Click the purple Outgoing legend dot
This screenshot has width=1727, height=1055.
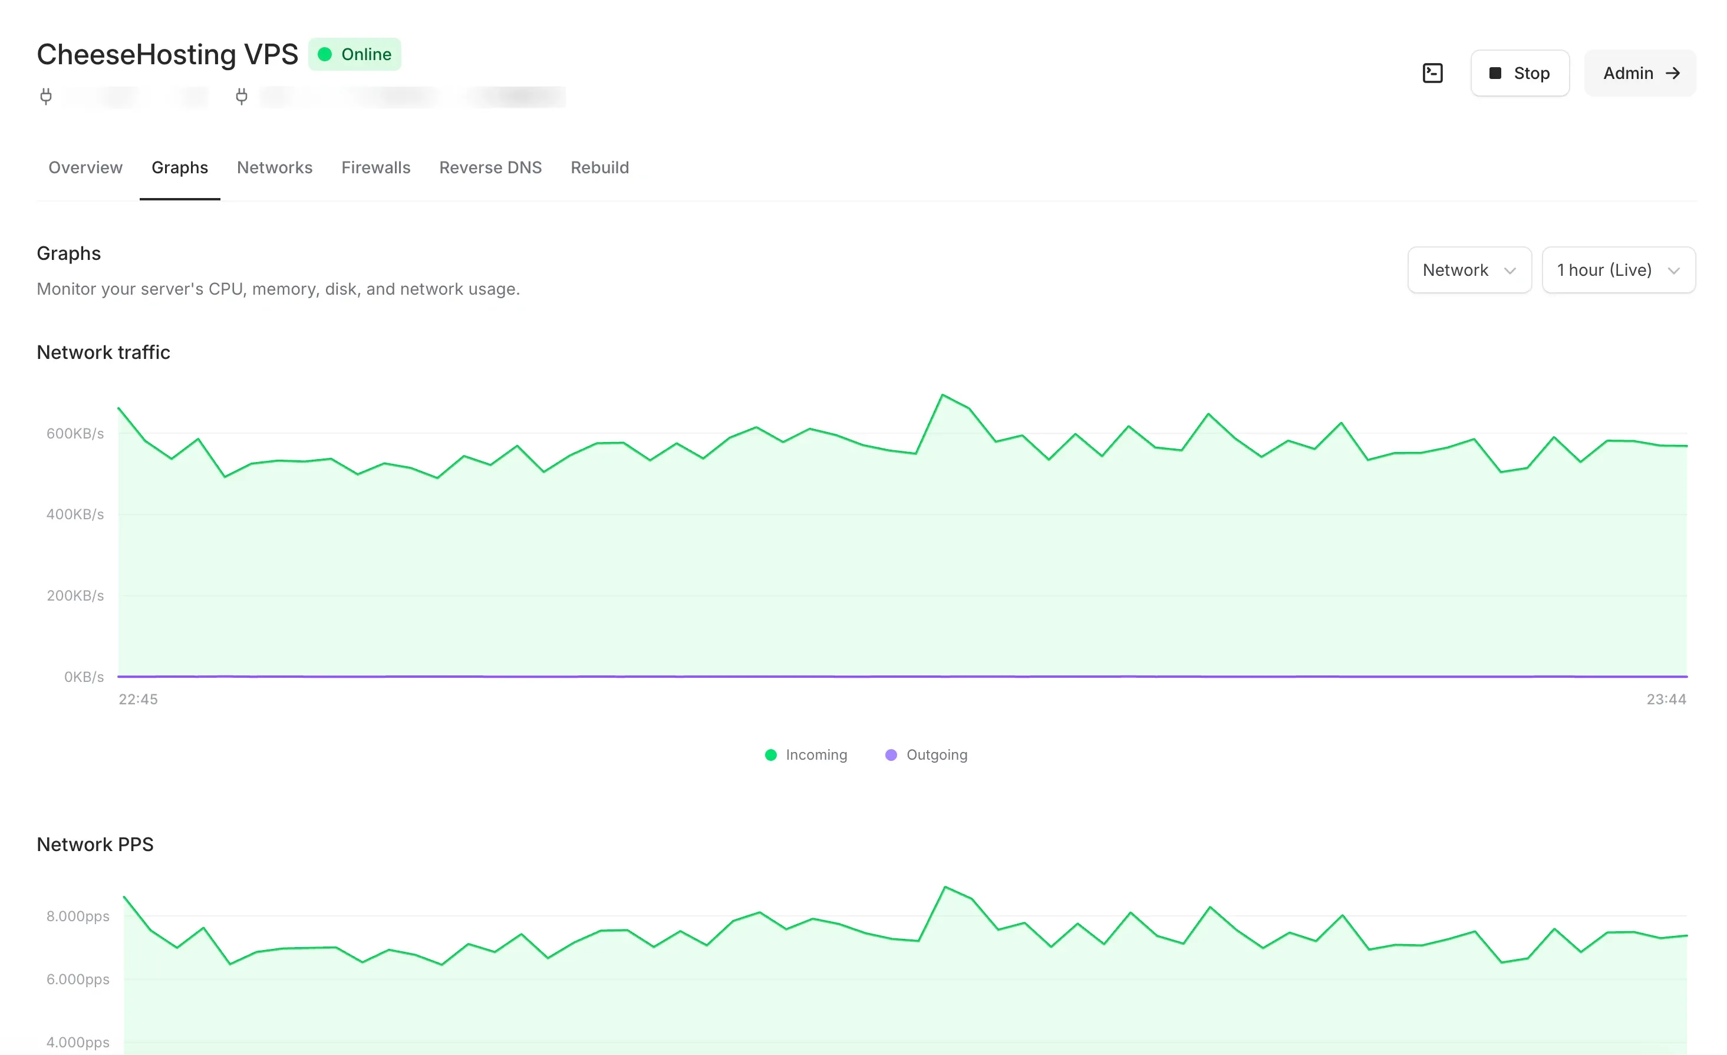click(x=891, y=754)
